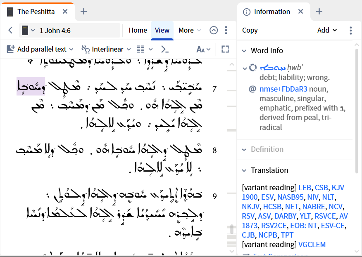Expand the Definition section

pos(244,150)
